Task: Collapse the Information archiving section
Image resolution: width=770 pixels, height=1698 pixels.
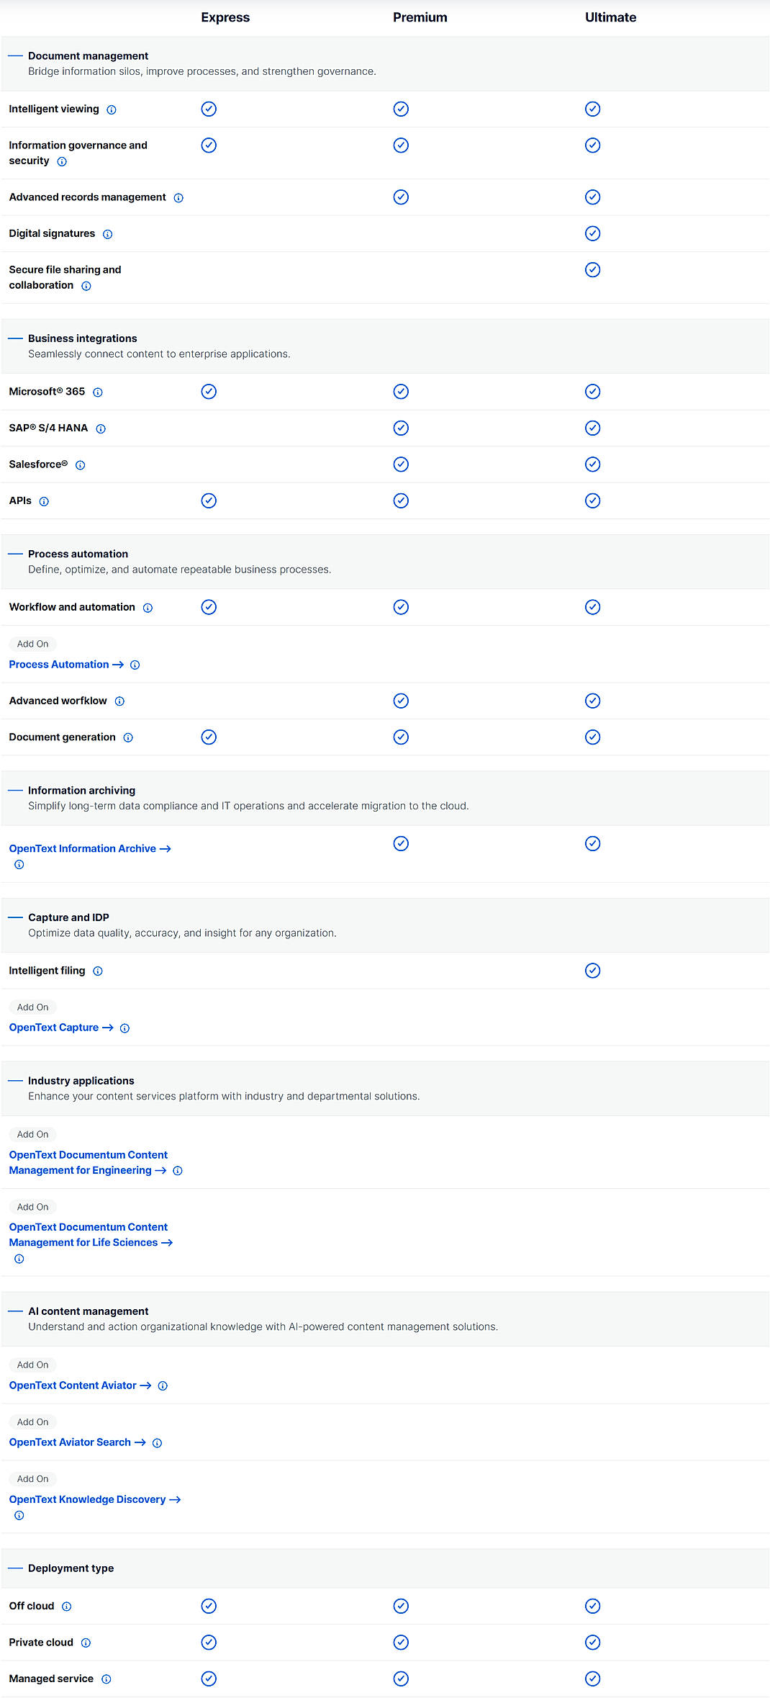Action: pyautogui.click(x=15, y=790)
